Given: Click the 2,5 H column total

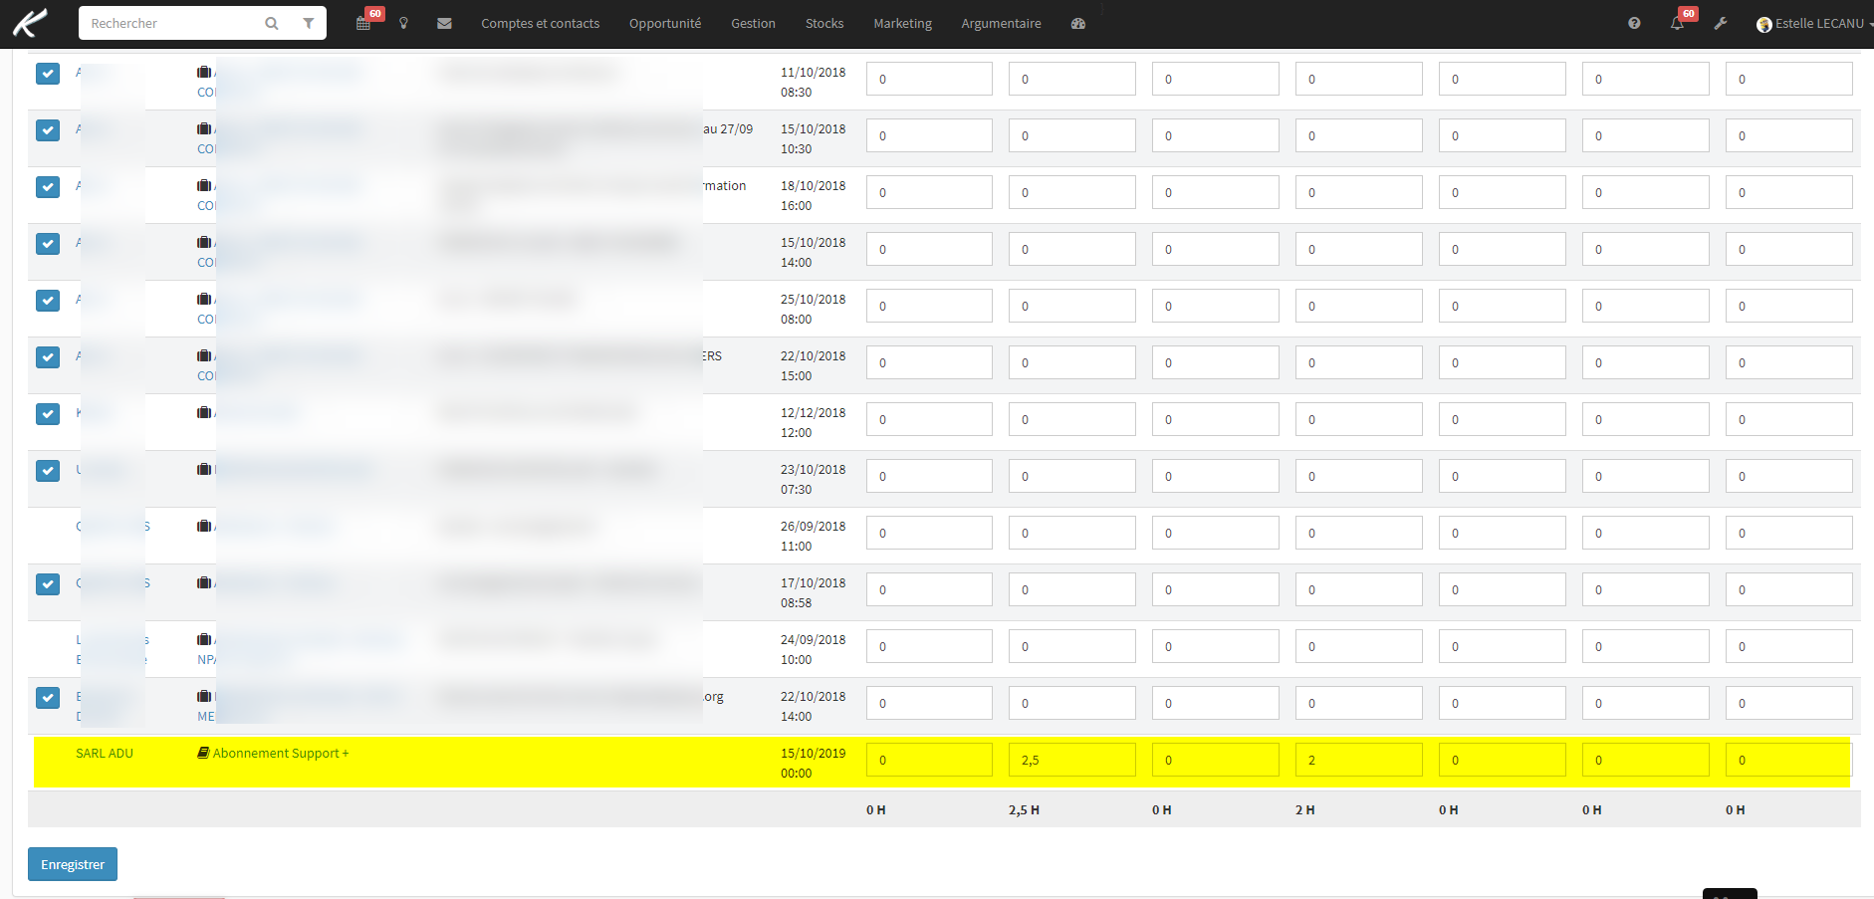Looking at the screenshot, I should [x=1024, y=810].
